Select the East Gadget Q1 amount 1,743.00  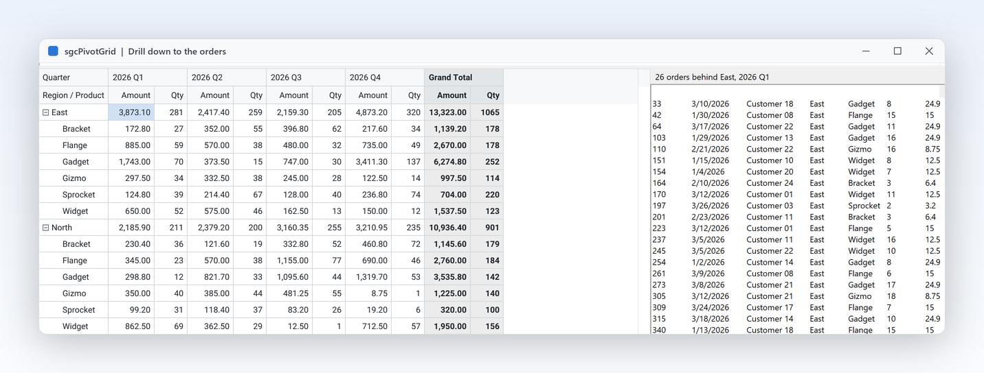[131, 162]
